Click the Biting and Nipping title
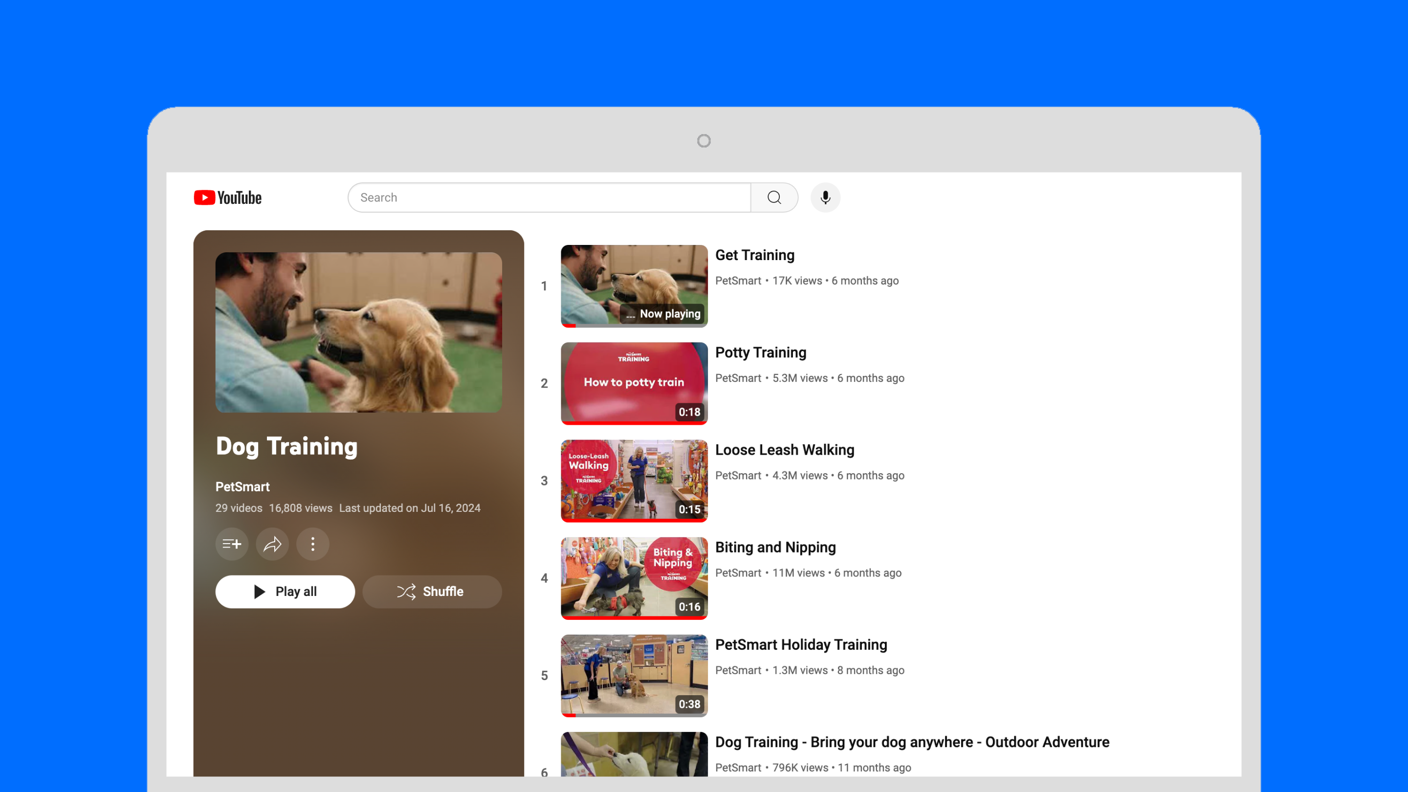Image resolution: width=1408 pixels, height=792 pixels. 775,547
